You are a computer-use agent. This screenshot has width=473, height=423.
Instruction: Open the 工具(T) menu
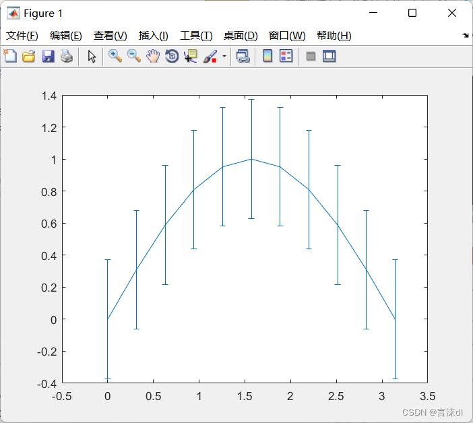tap(196, 36)
